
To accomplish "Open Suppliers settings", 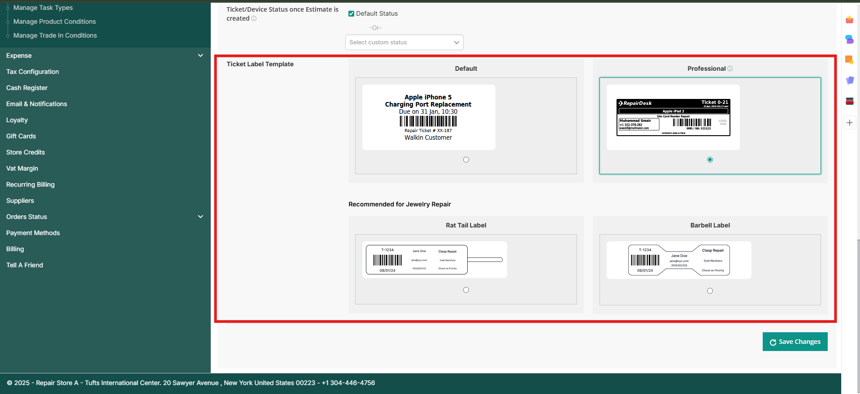I will click(20, 201).
